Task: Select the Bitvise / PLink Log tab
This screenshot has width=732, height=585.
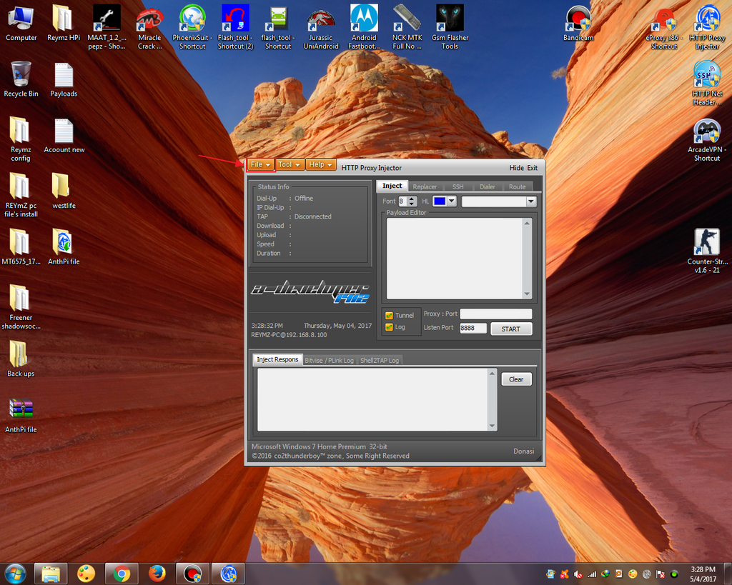Action: pos(329,360)
